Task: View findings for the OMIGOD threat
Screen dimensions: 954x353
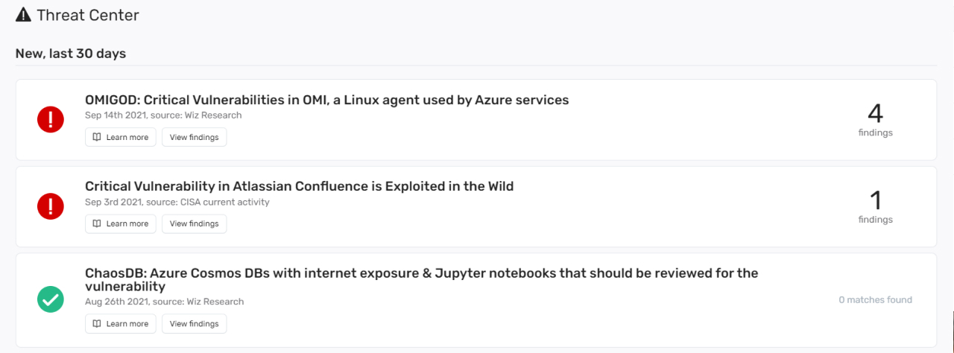Action: (195, 137)
